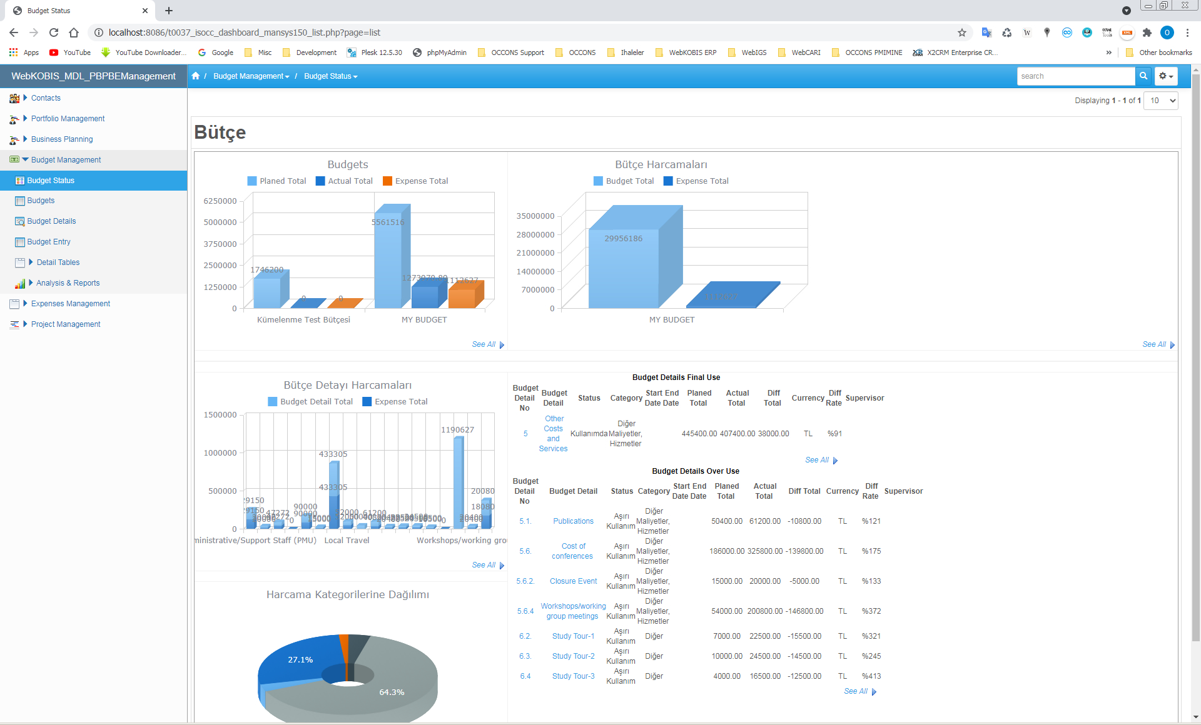Click the Portfolio Management icon

pyautogui.click(x=14, y=119)
